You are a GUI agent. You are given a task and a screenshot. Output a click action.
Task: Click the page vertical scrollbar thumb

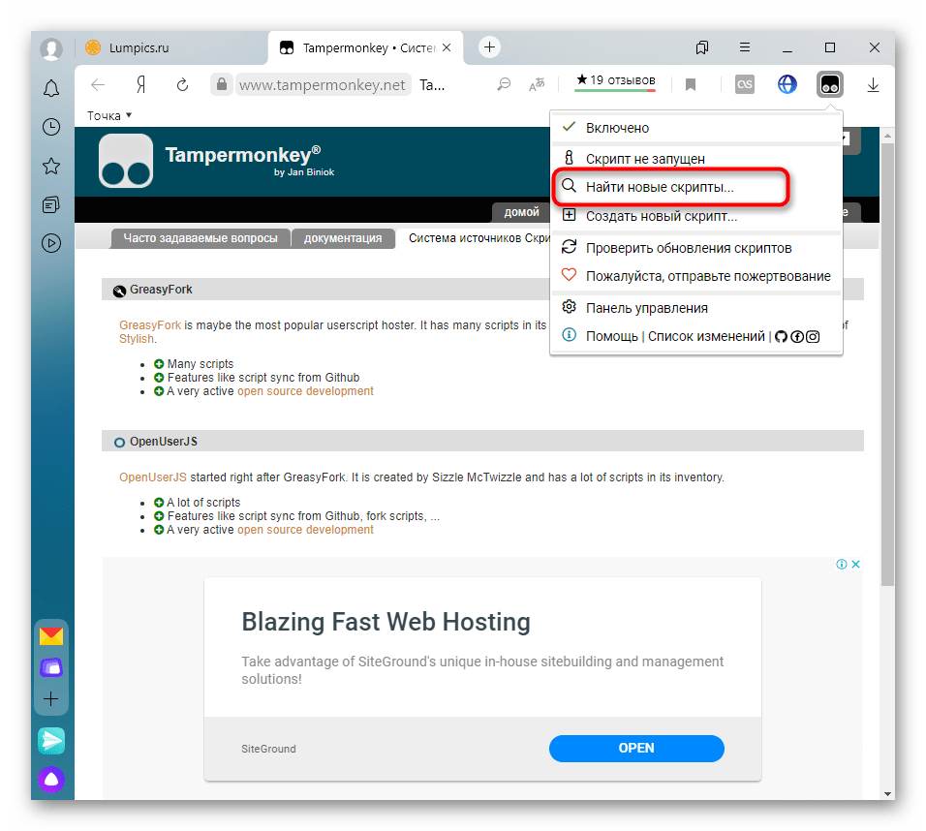(x=887, y=363)
